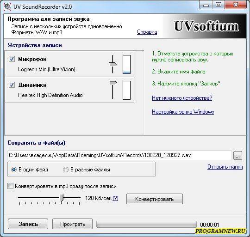The image size is (250, 237).
Task: Click the Динамики volume slider handle
Action: (x=113, y=83)
